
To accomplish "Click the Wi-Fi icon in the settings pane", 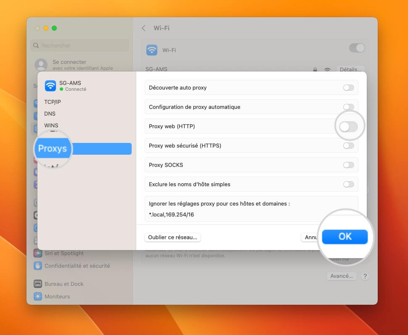I will click(x=152, y=50).
